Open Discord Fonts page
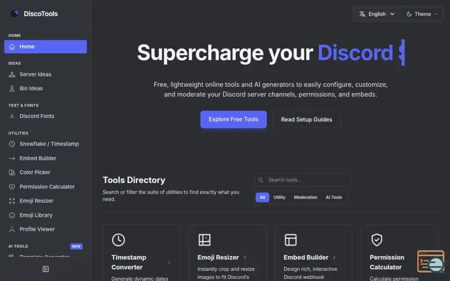 coord(46,116)
